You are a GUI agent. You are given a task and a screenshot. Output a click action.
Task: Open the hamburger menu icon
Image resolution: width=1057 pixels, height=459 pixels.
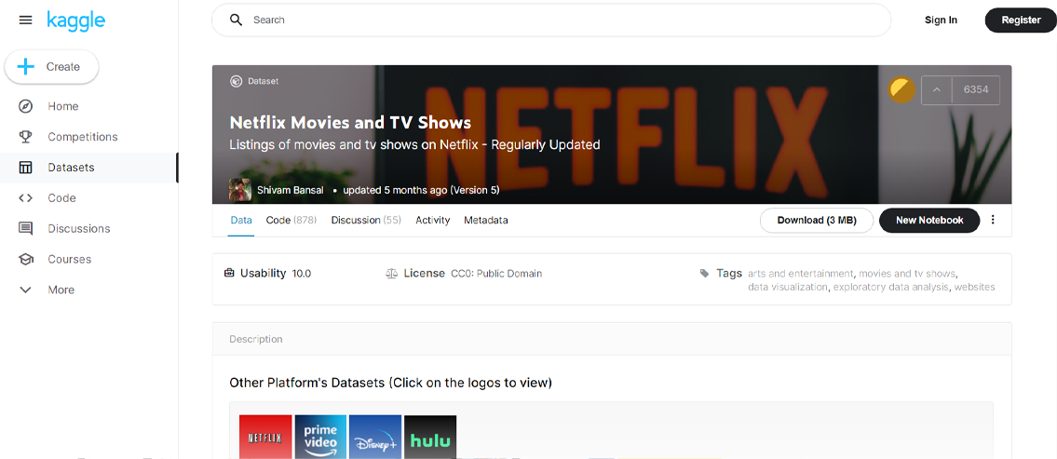tap(26, 20)
